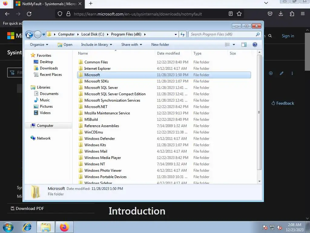Open the Firefox hamburger menu
310x233 pixels.
pos(303,14)
